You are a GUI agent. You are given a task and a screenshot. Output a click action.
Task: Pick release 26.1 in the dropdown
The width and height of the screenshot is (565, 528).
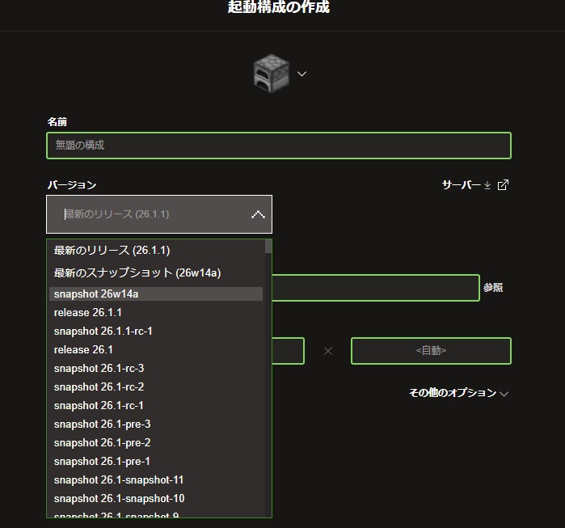[83, 349]
